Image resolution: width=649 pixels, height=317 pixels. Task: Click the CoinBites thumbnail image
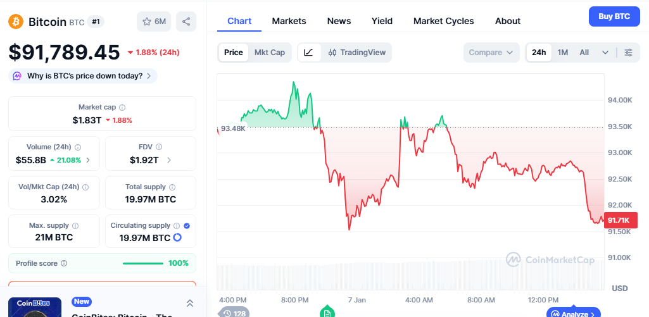35,307
